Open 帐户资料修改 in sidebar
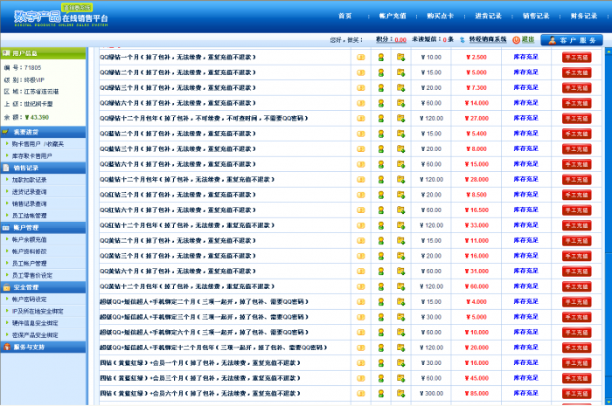 click(29, 251)
